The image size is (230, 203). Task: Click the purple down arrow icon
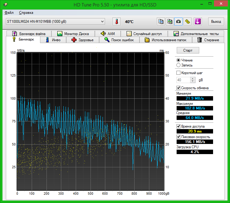tap(197, 22)
